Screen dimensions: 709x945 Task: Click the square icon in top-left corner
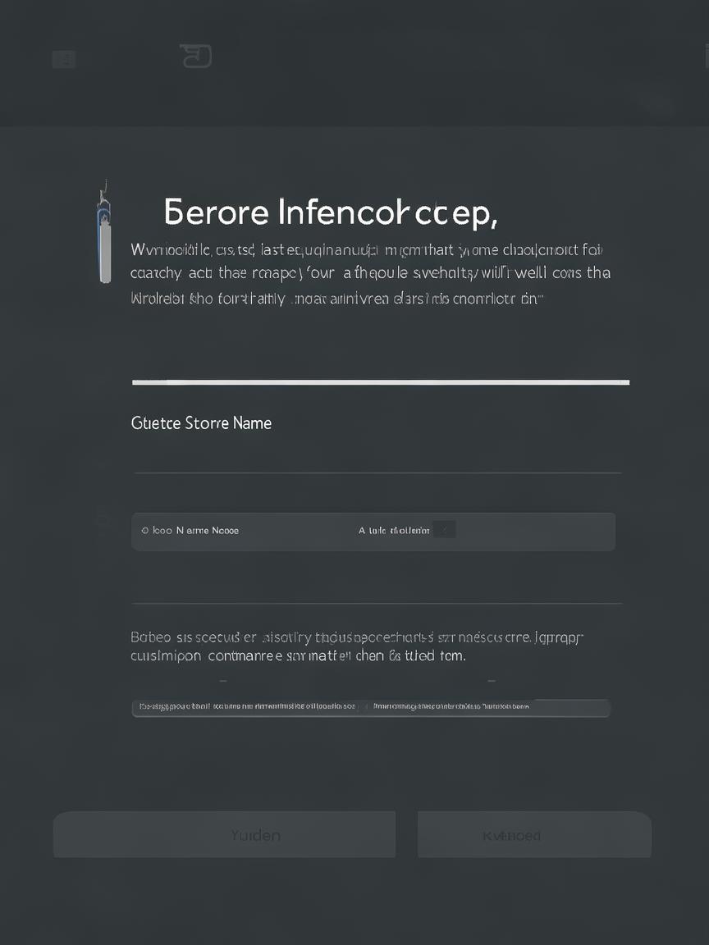click(64, 59)
